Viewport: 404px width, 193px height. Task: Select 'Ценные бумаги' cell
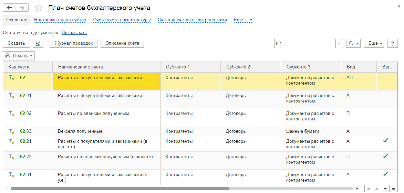coord(311,131)
